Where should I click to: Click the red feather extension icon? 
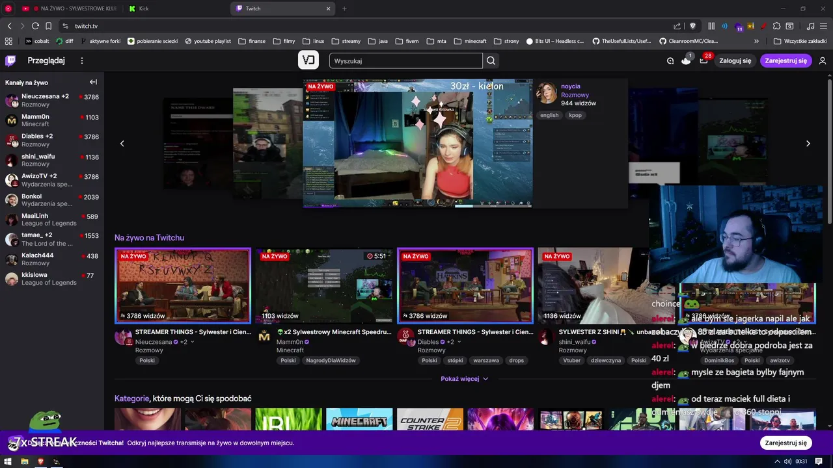tap(763, 26)
